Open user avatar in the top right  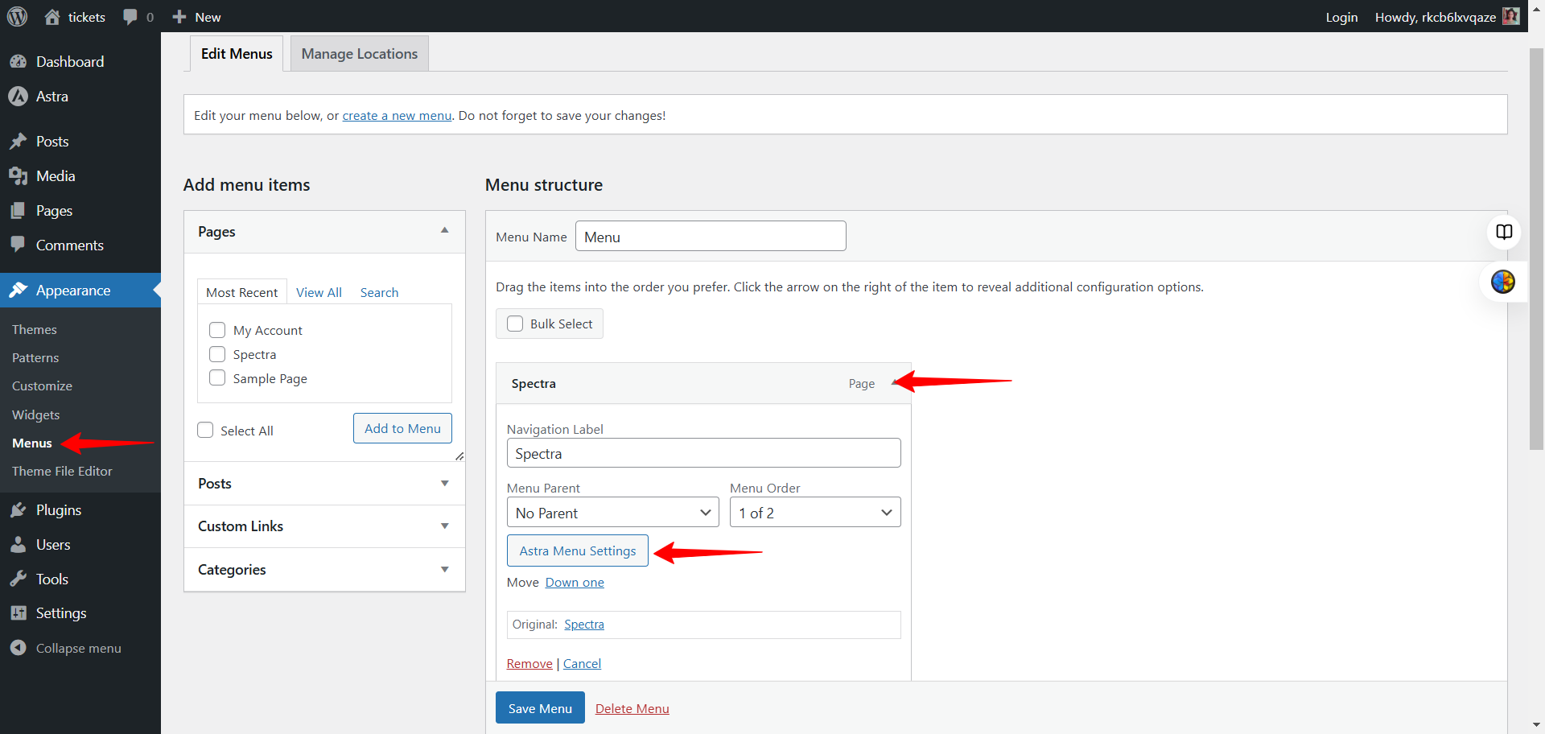(1511, 16)
